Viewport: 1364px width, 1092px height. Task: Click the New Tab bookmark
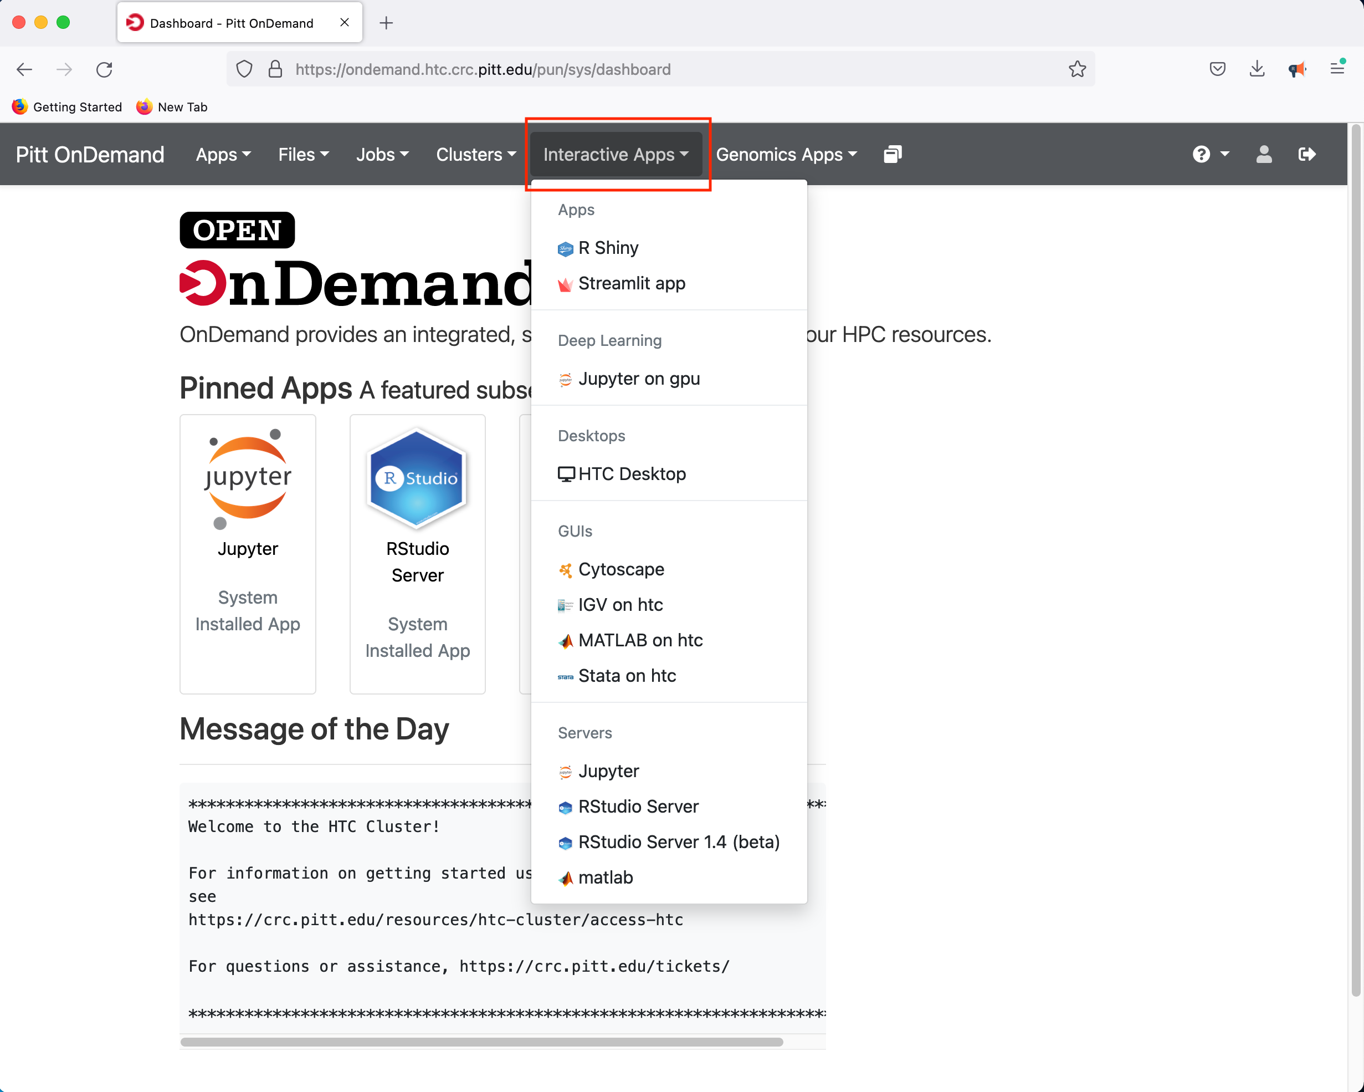(x=172, y=107)
